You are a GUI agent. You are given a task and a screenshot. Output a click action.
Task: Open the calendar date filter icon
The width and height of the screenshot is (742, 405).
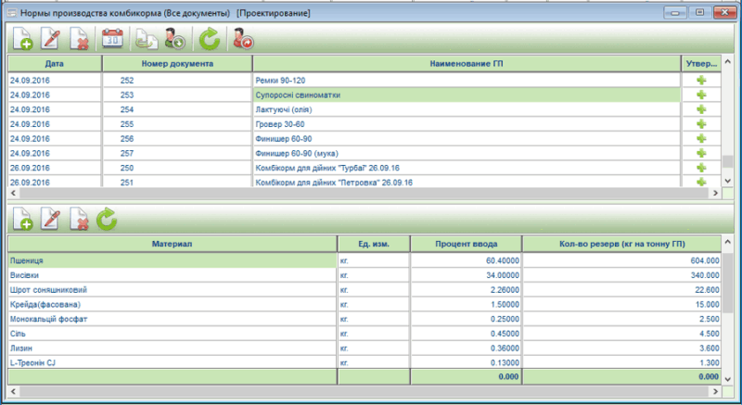click(x=113, y=39)
